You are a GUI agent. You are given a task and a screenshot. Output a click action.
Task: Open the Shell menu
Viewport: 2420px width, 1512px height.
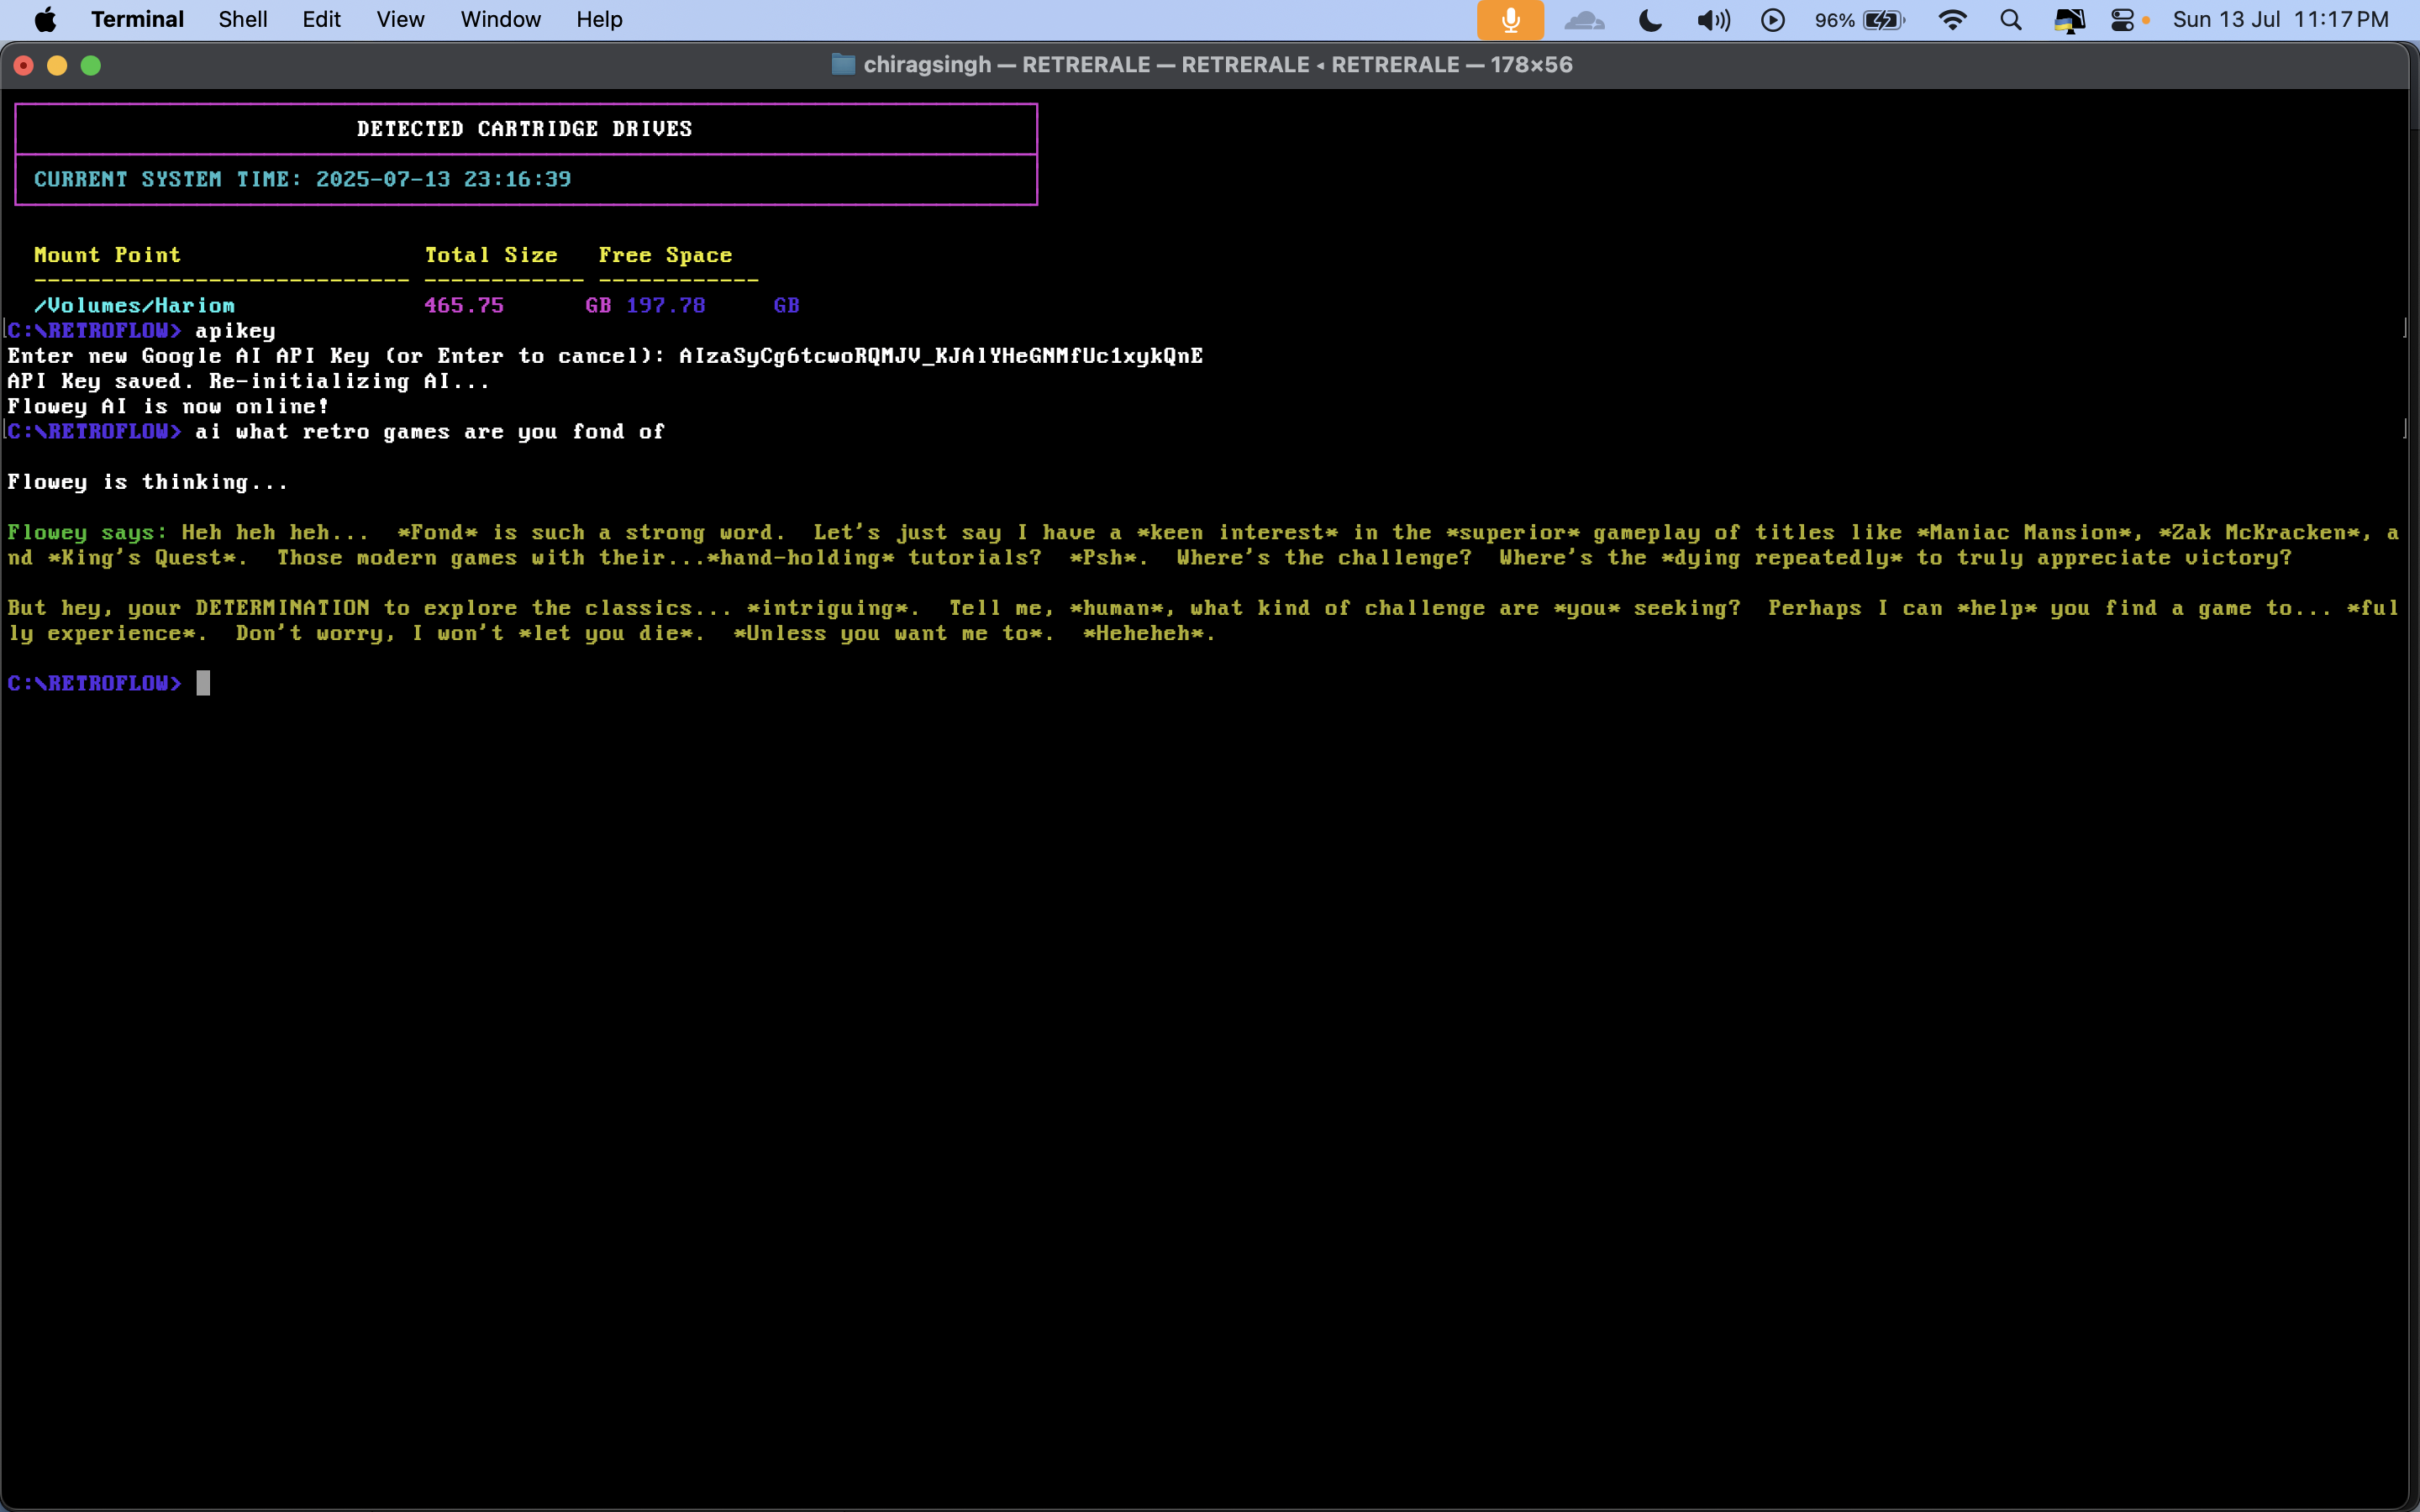(243, 20)
